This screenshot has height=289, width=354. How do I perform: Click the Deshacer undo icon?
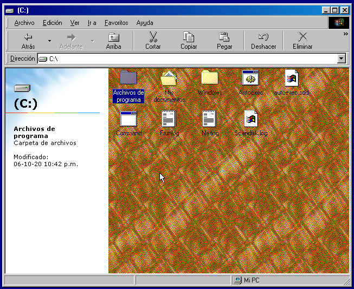(x=263, y=37)
